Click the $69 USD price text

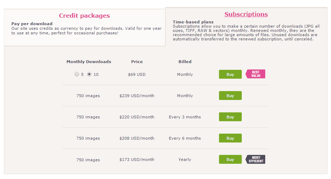(137, 74)
